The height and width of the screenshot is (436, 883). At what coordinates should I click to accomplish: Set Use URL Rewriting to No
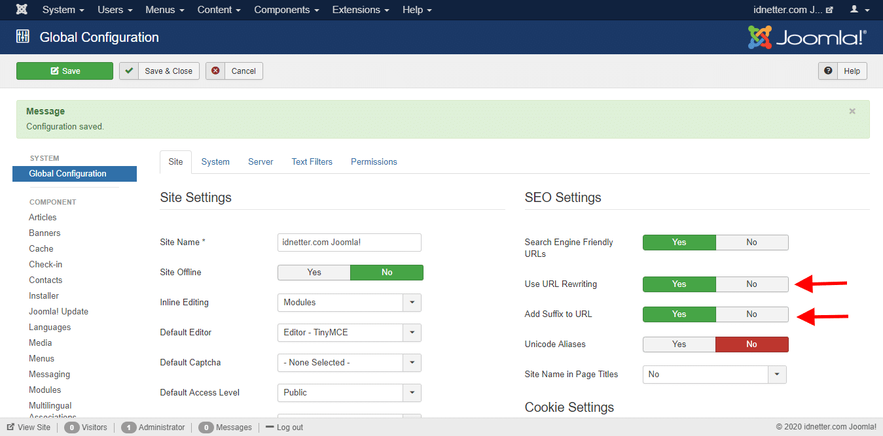(x=752, y=284)
